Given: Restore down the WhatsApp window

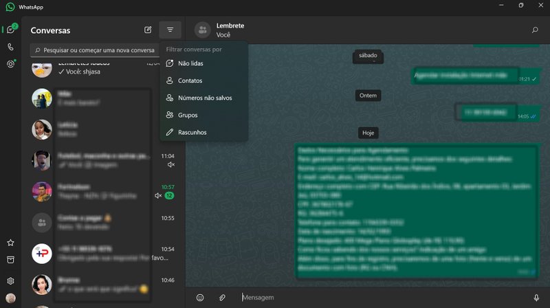Looking at the screenshot, I should (x=521, y=5).
